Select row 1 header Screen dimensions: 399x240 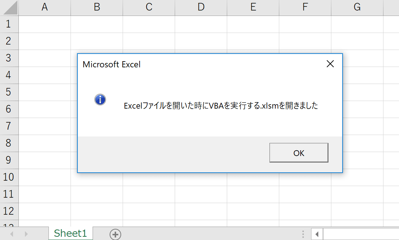point(9,24)
